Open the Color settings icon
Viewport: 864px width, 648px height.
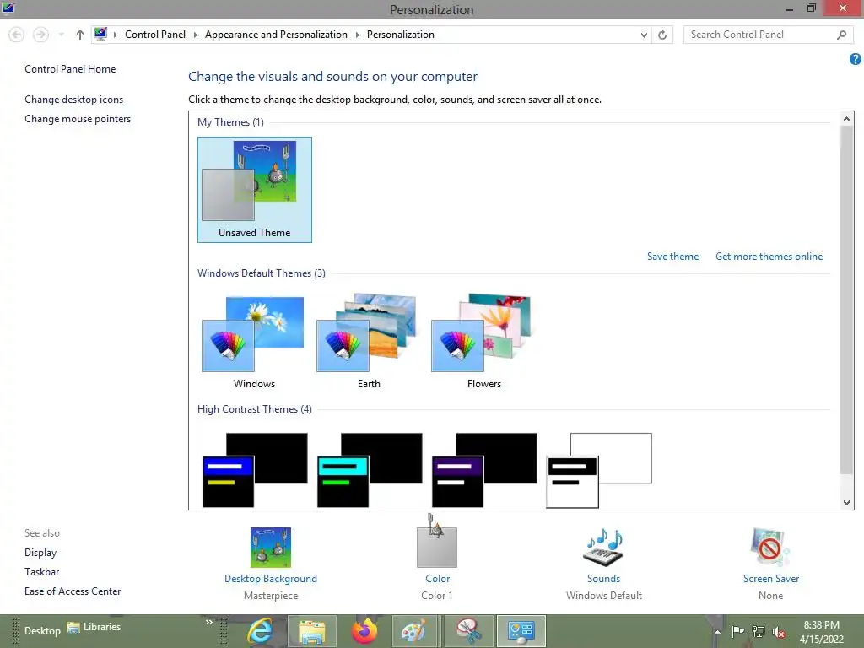click(437, 547)
